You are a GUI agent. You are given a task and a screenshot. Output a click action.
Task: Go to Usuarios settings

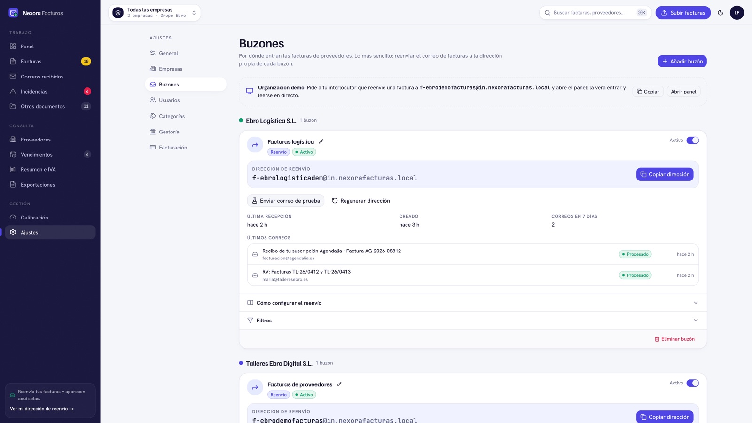(x=186, y=100)
